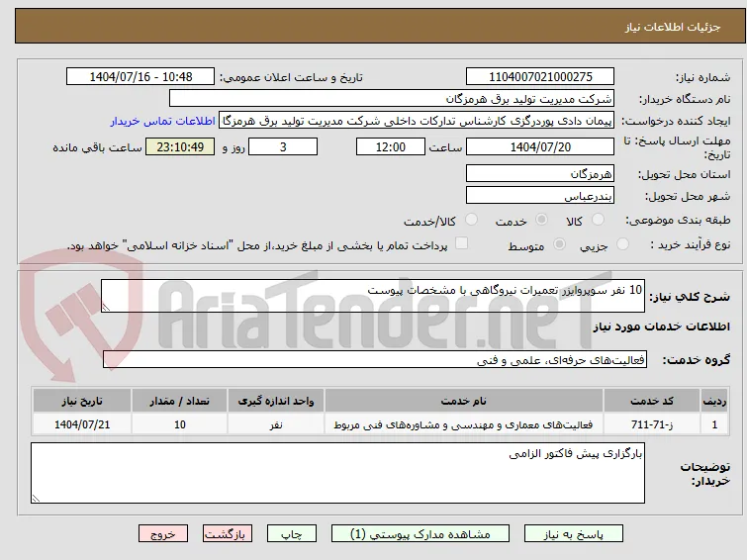This screenshot has height=560, width=747.
Task: Select the جزیی purchase type radio
Action: (622, 244)
